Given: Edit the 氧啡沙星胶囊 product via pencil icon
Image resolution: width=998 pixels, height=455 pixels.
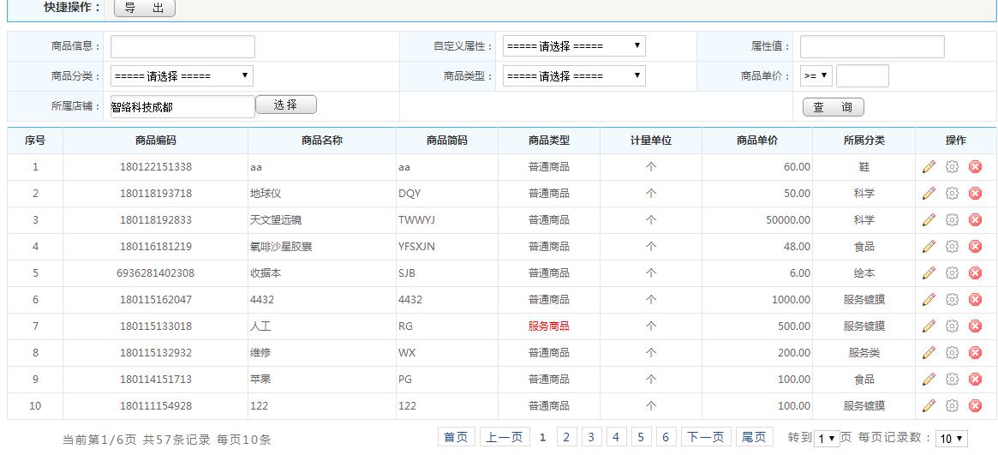Looking at the screenshot, I should (x=929, y=247).
